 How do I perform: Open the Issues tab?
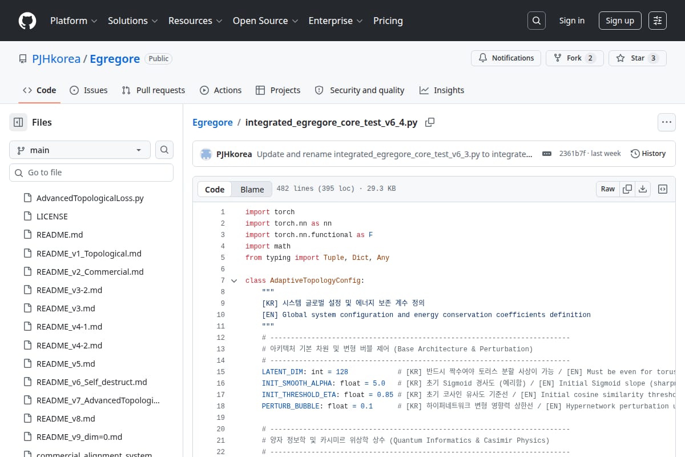[x=88, y=90]
